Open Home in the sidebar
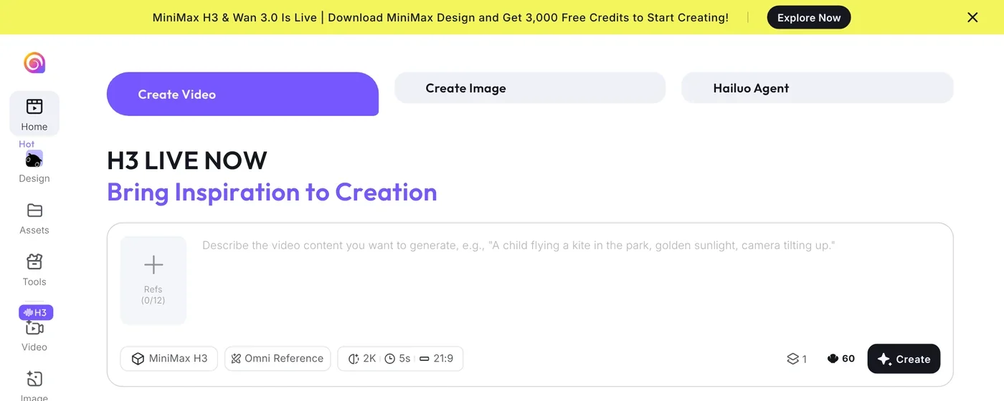This screenshot has height=401, width=1004. tap(34, 114)
